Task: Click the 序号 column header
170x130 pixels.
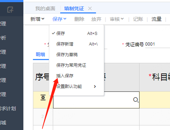Action: click(x=42, y=77)
